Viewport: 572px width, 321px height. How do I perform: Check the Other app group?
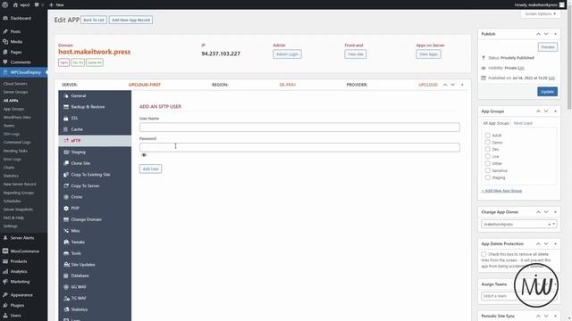[x=488, y=163]
